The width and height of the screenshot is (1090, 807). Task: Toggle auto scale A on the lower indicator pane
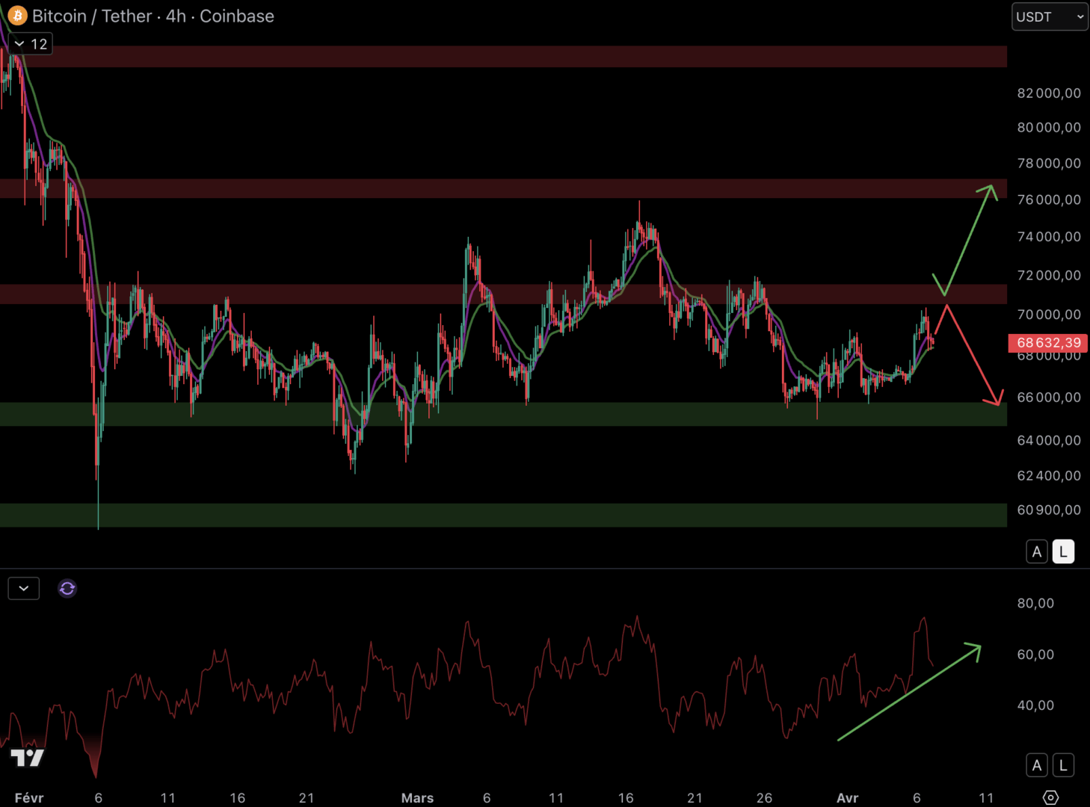point(1037,765)
